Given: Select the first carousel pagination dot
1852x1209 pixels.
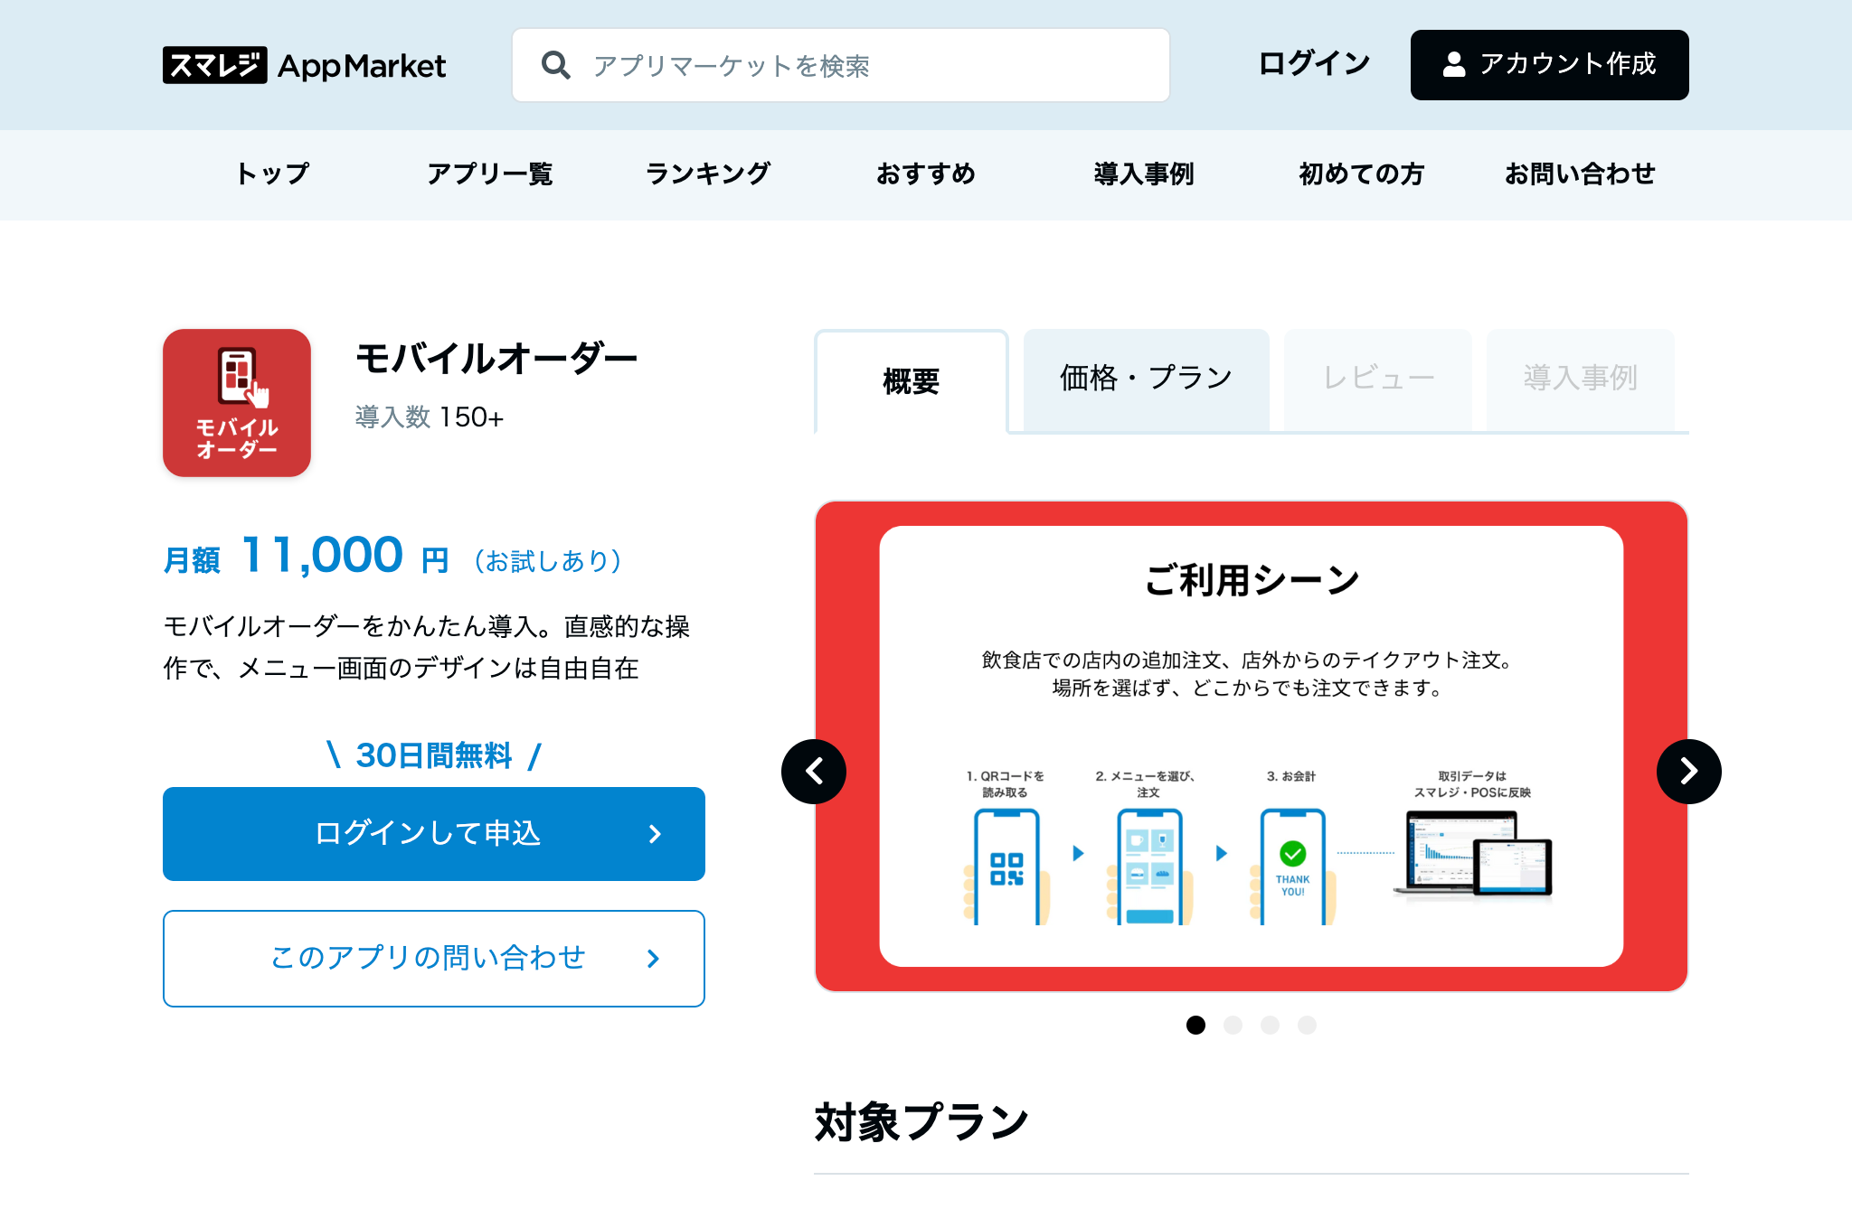Looking at the screenshot, I should (1195, 1025).
